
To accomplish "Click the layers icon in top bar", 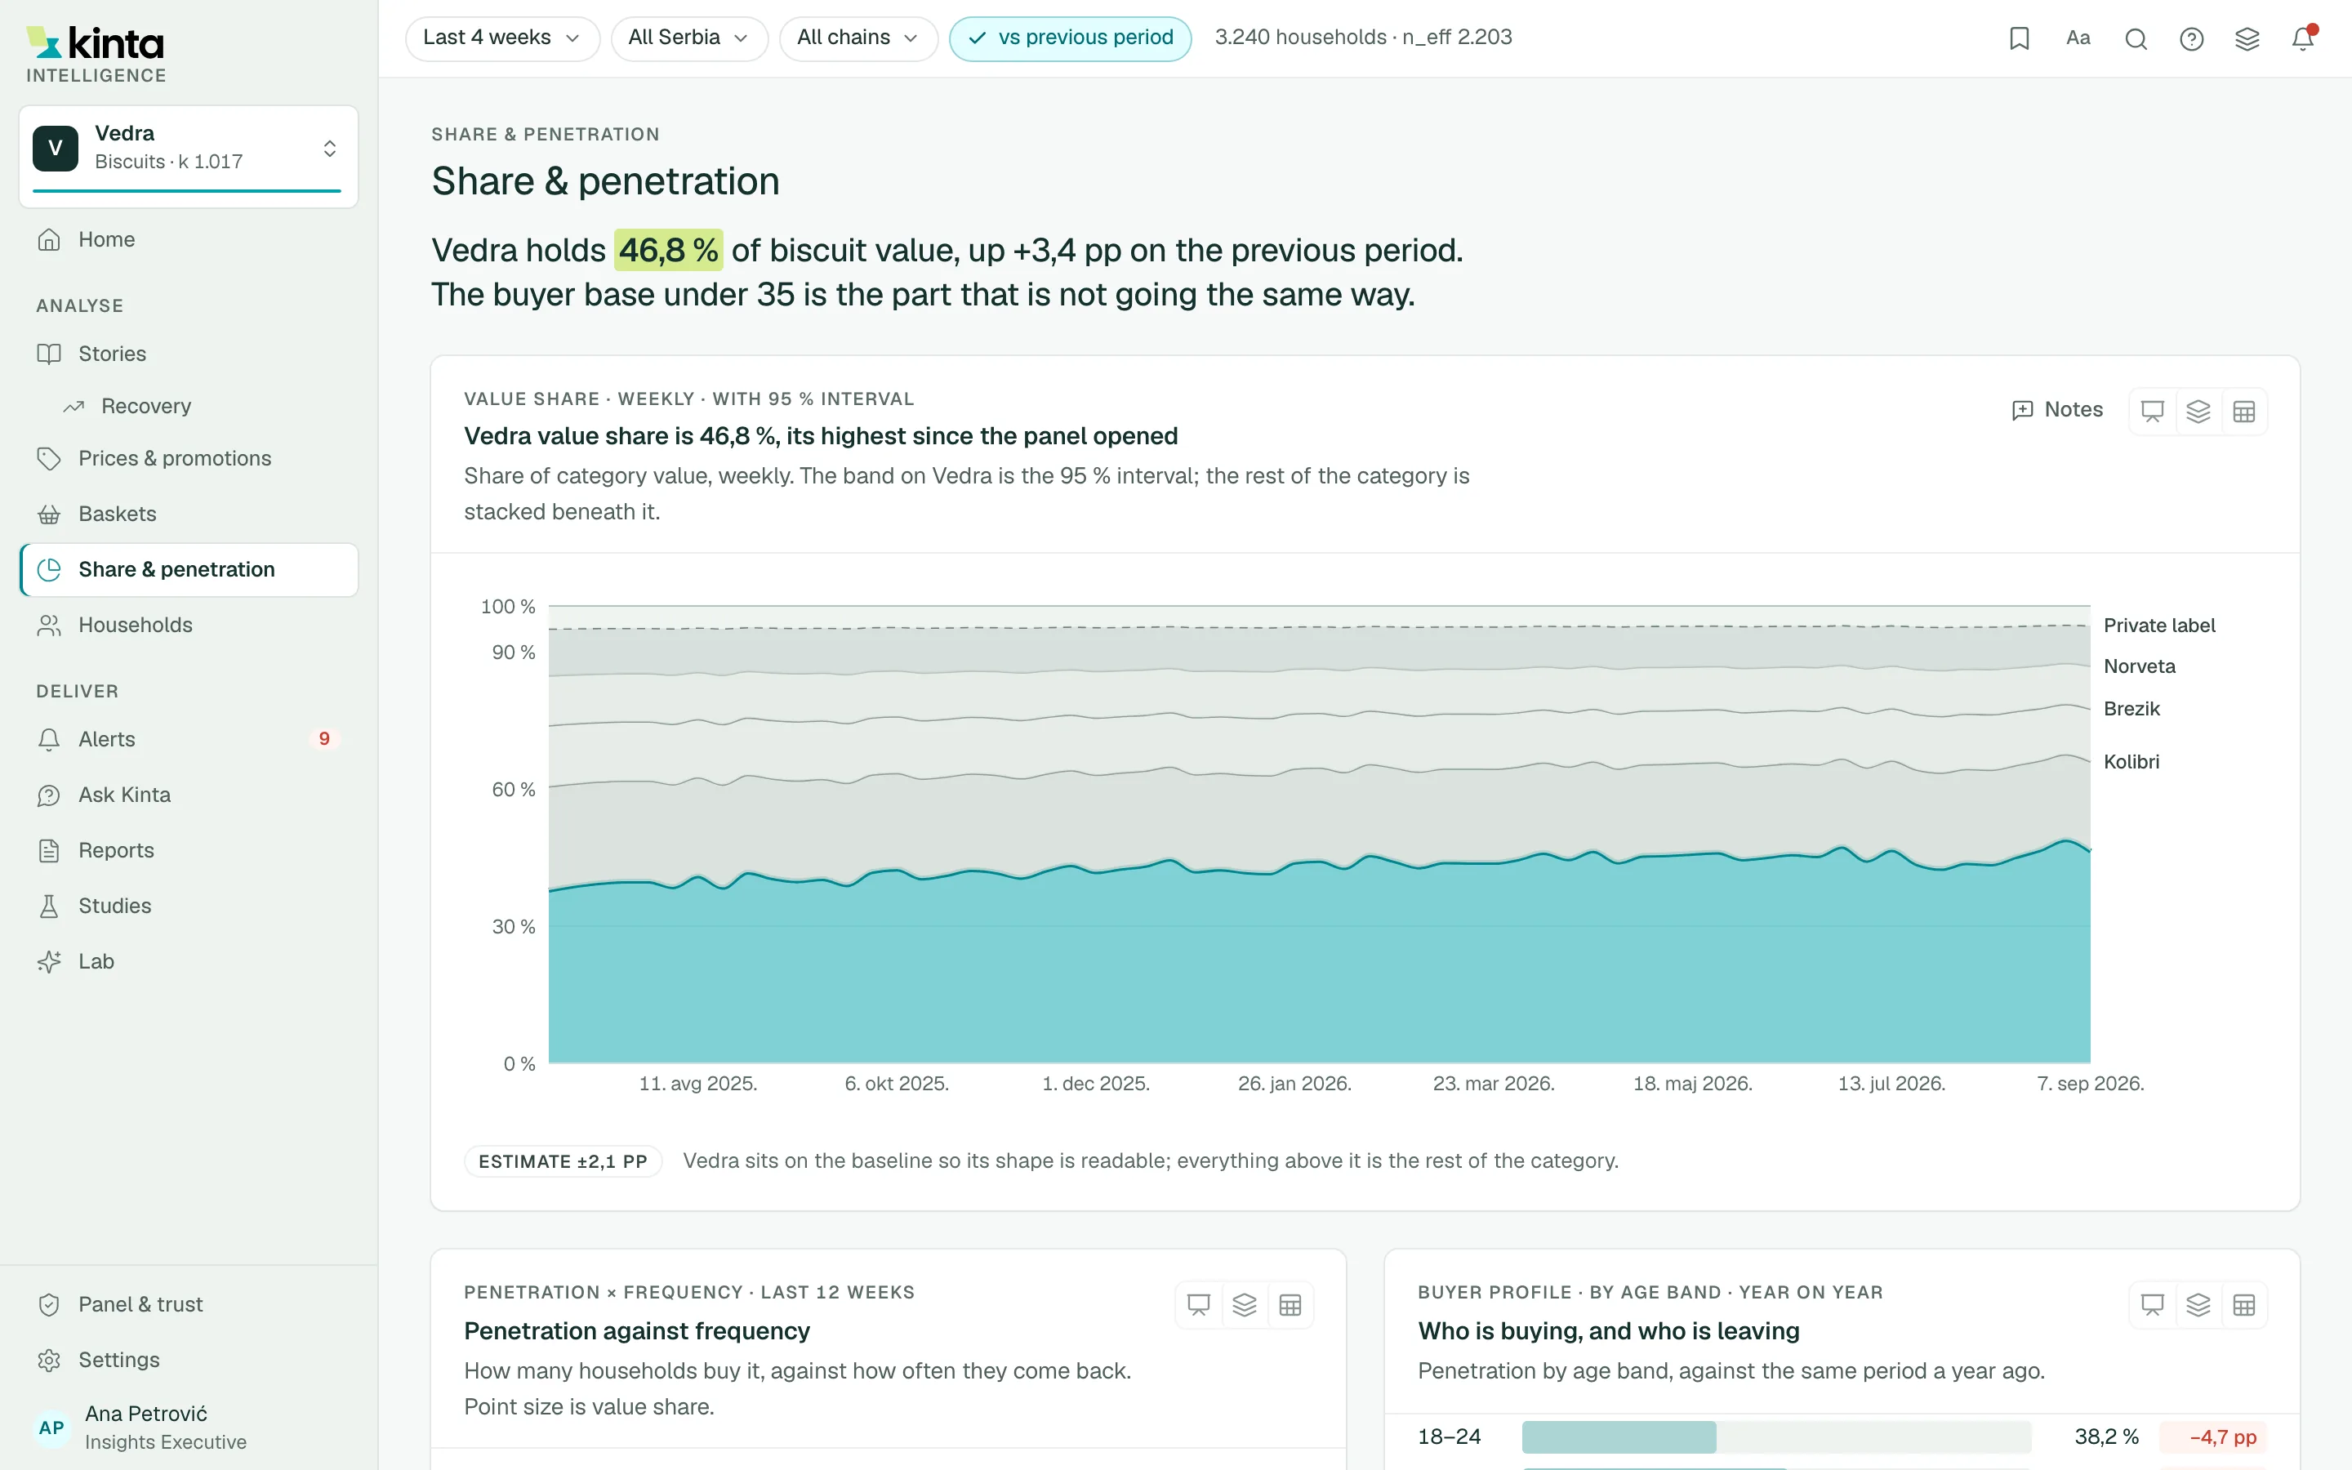I will pyautogui.click(x=2247, y=38).
